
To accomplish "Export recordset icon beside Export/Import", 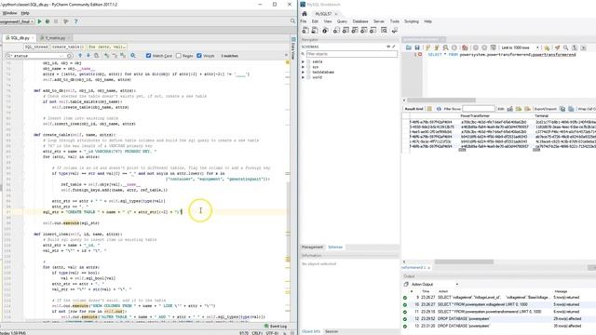I will (562, 109).
